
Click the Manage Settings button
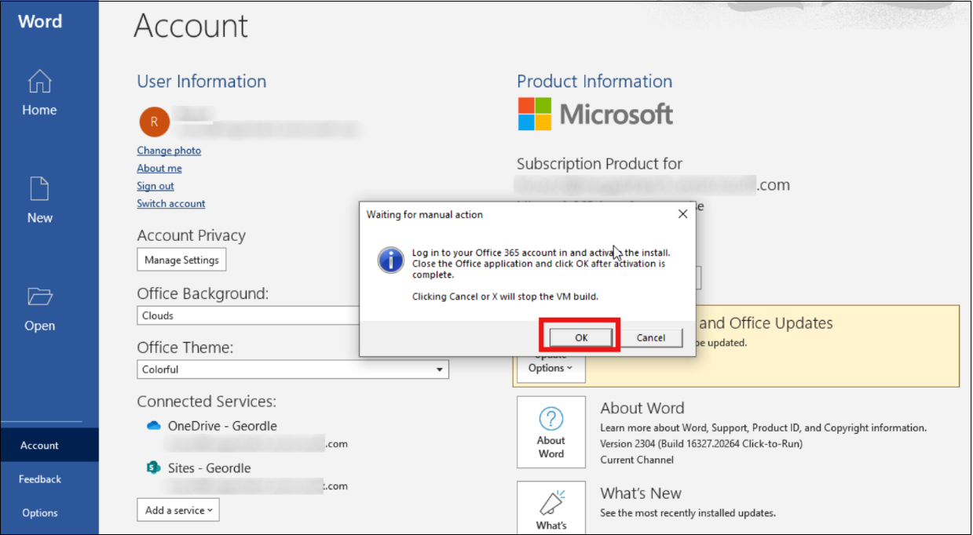coord(181,260)
